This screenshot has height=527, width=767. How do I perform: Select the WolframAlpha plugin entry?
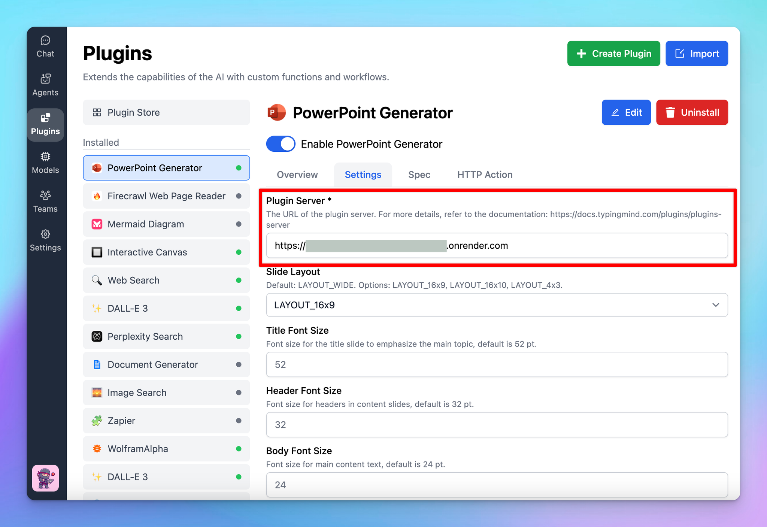coord(166,449)
